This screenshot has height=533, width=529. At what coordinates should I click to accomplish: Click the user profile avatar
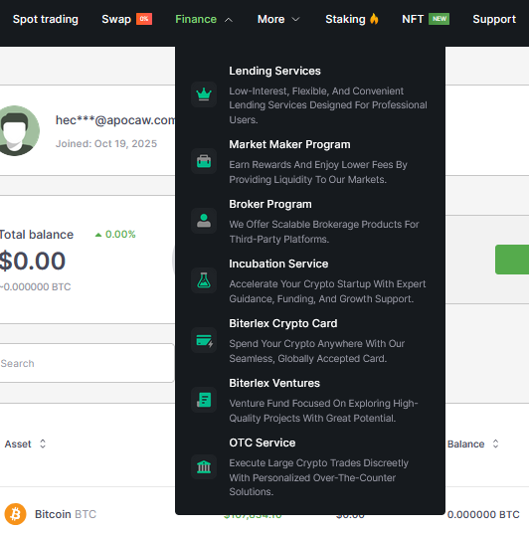click(16, 131)
